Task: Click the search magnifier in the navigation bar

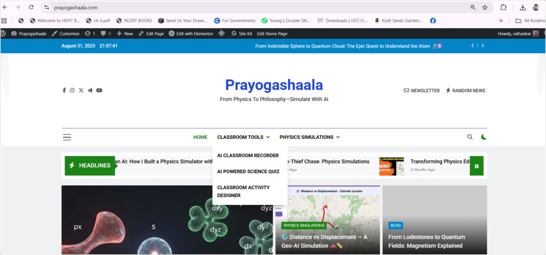Action: click(470, 137)
